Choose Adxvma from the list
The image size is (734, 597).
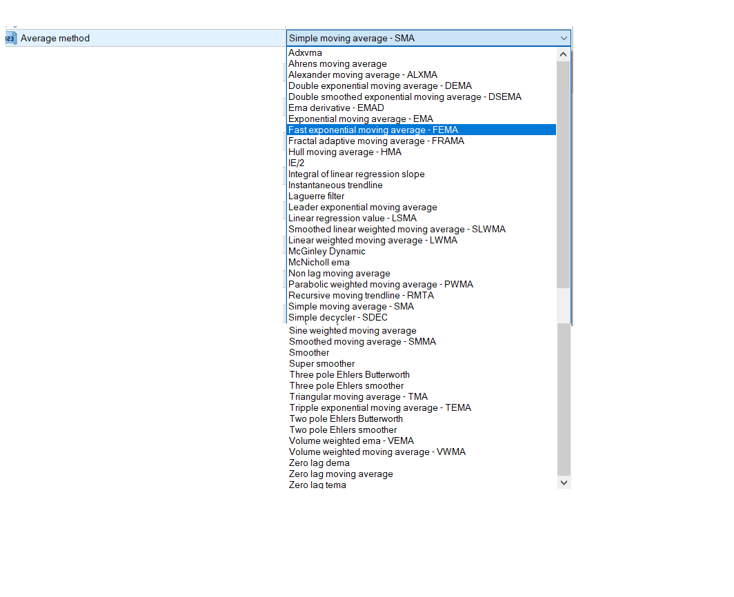click(305, 53)
